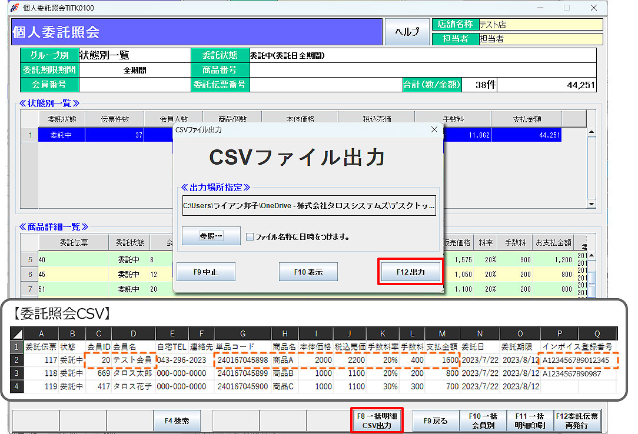The width and height of the screenshot is (638, 434).
Task: Click the F9 戻る back button
Action: pyautogui.click(x=436, y=420)
